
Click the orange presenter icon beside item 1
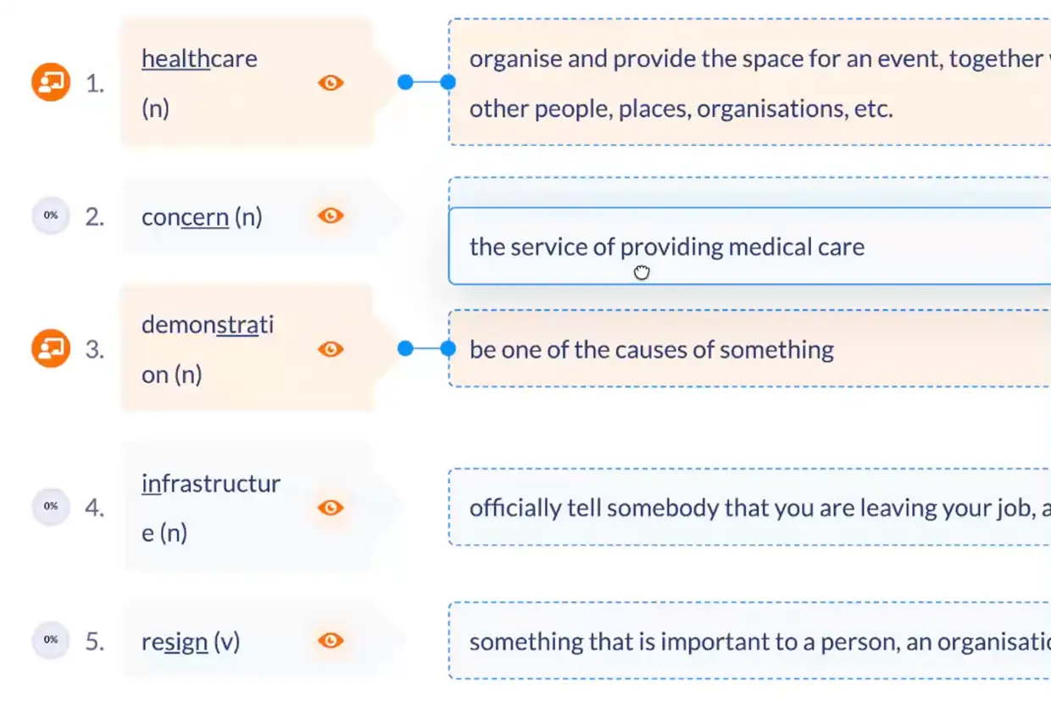(51, 83)
